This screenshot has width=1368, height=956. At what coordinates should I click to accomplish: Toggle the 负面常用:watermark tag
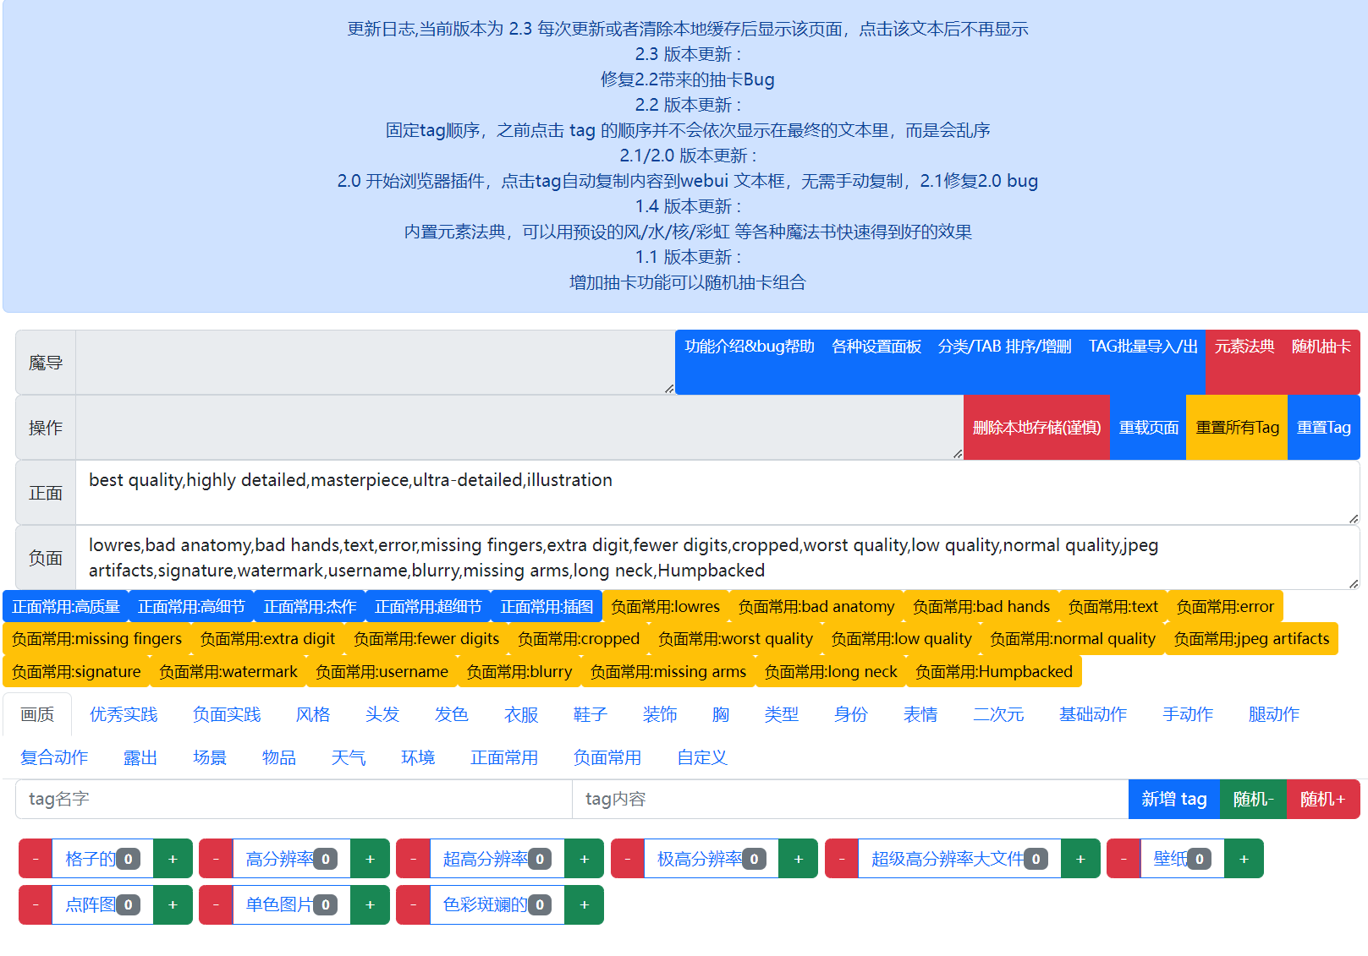click(227, 671)
